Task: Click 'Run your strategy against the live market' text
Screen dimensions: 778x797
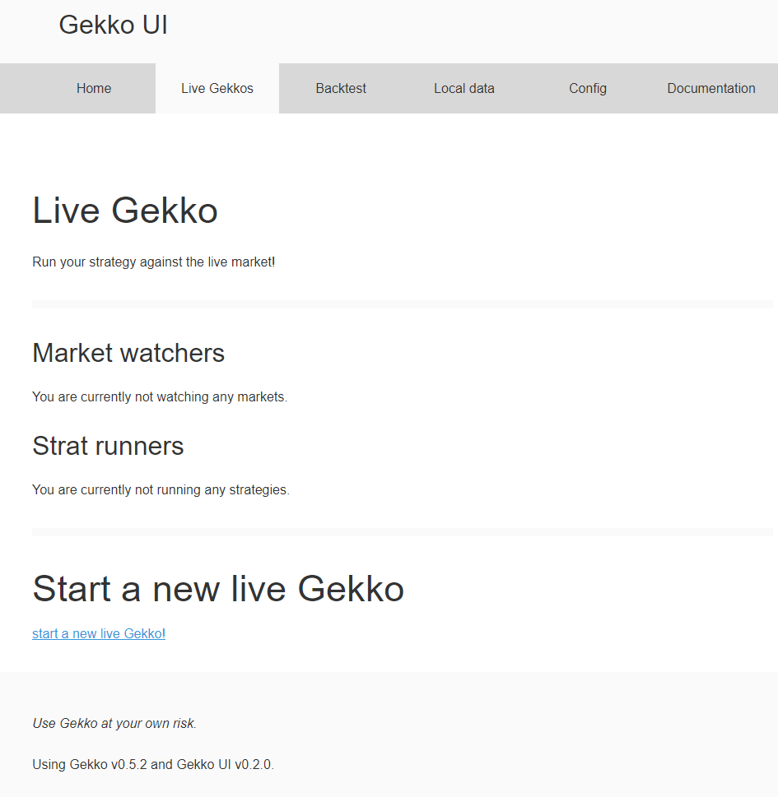Action: (x=153, y=262)
